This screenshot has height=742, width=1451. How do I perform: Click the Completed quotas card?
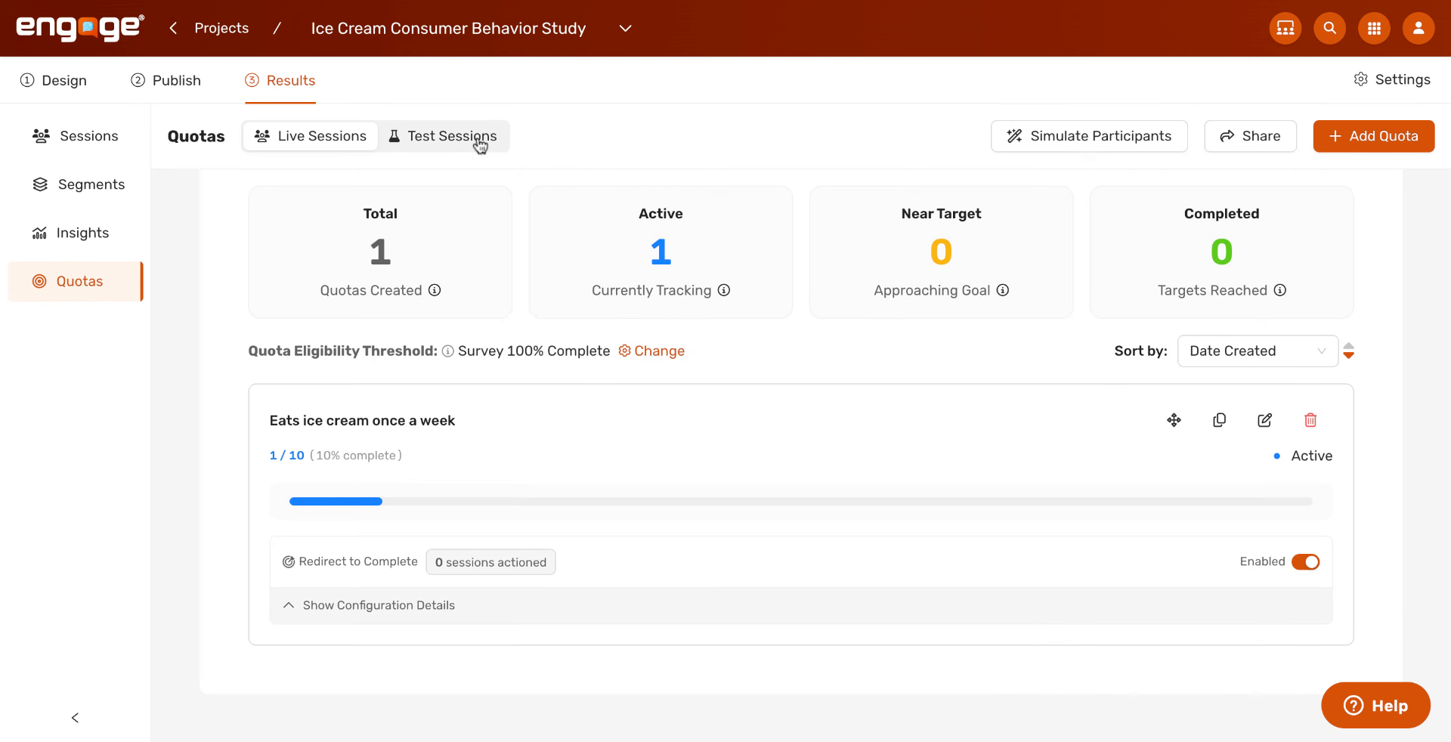[x=1221, y=252]
